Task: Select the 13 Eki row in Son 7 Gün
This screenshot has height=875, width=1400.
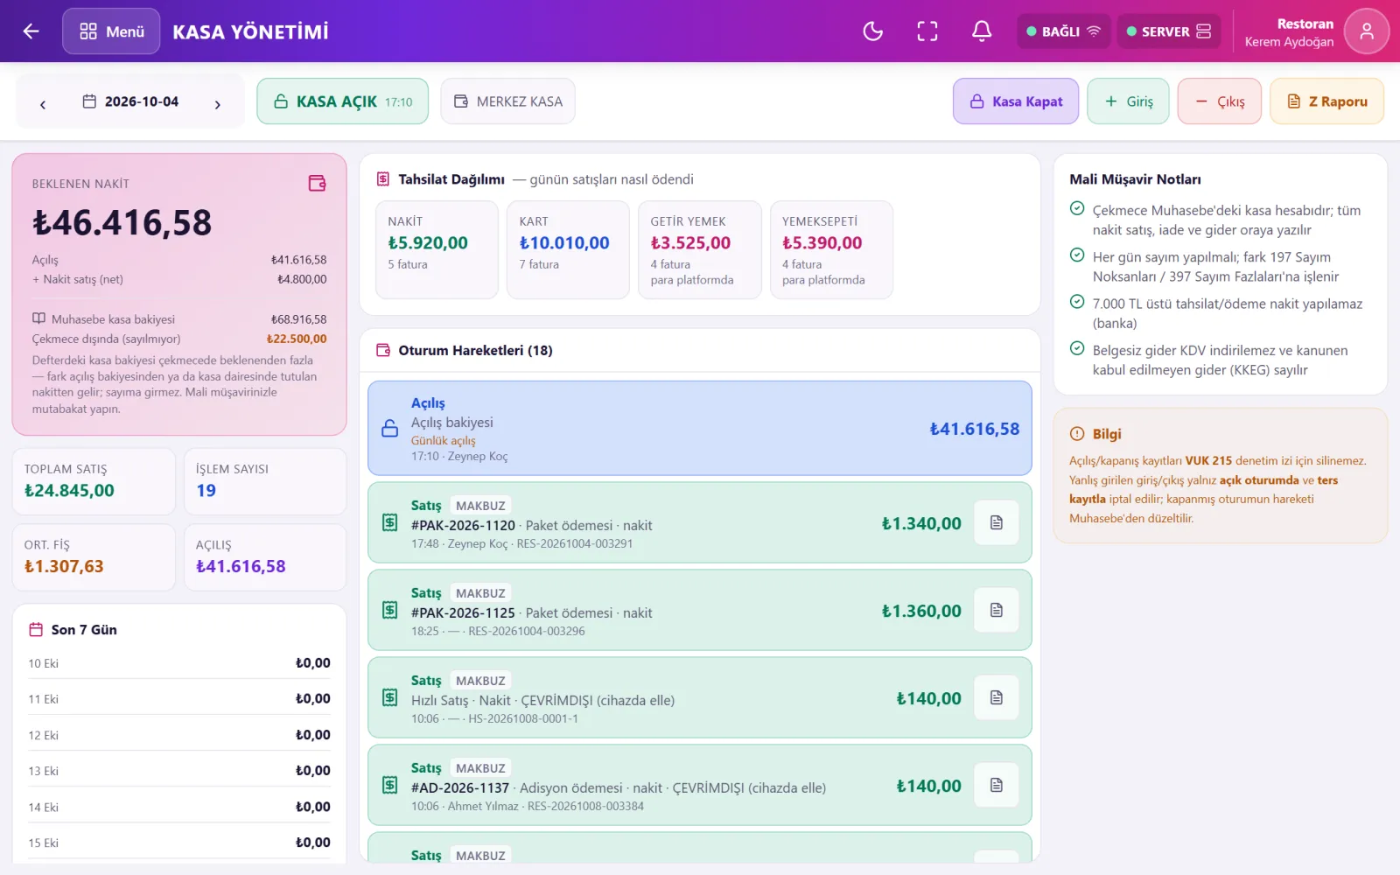Action: (179, 771)
